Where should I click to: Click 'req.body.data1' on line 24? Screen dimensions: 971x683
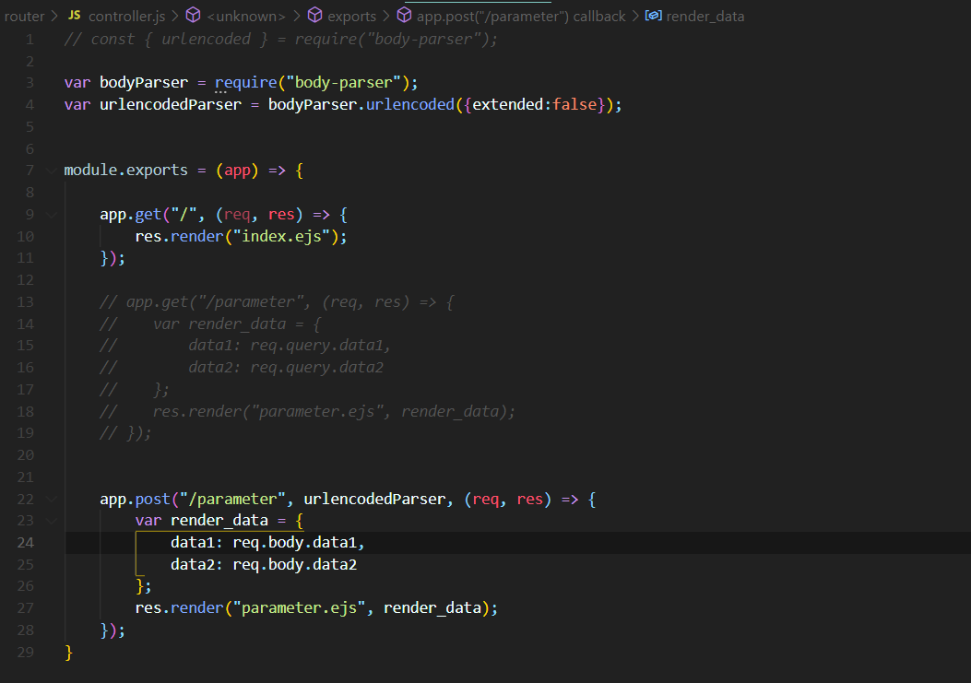pyautogui.click(x=295, y=543)
